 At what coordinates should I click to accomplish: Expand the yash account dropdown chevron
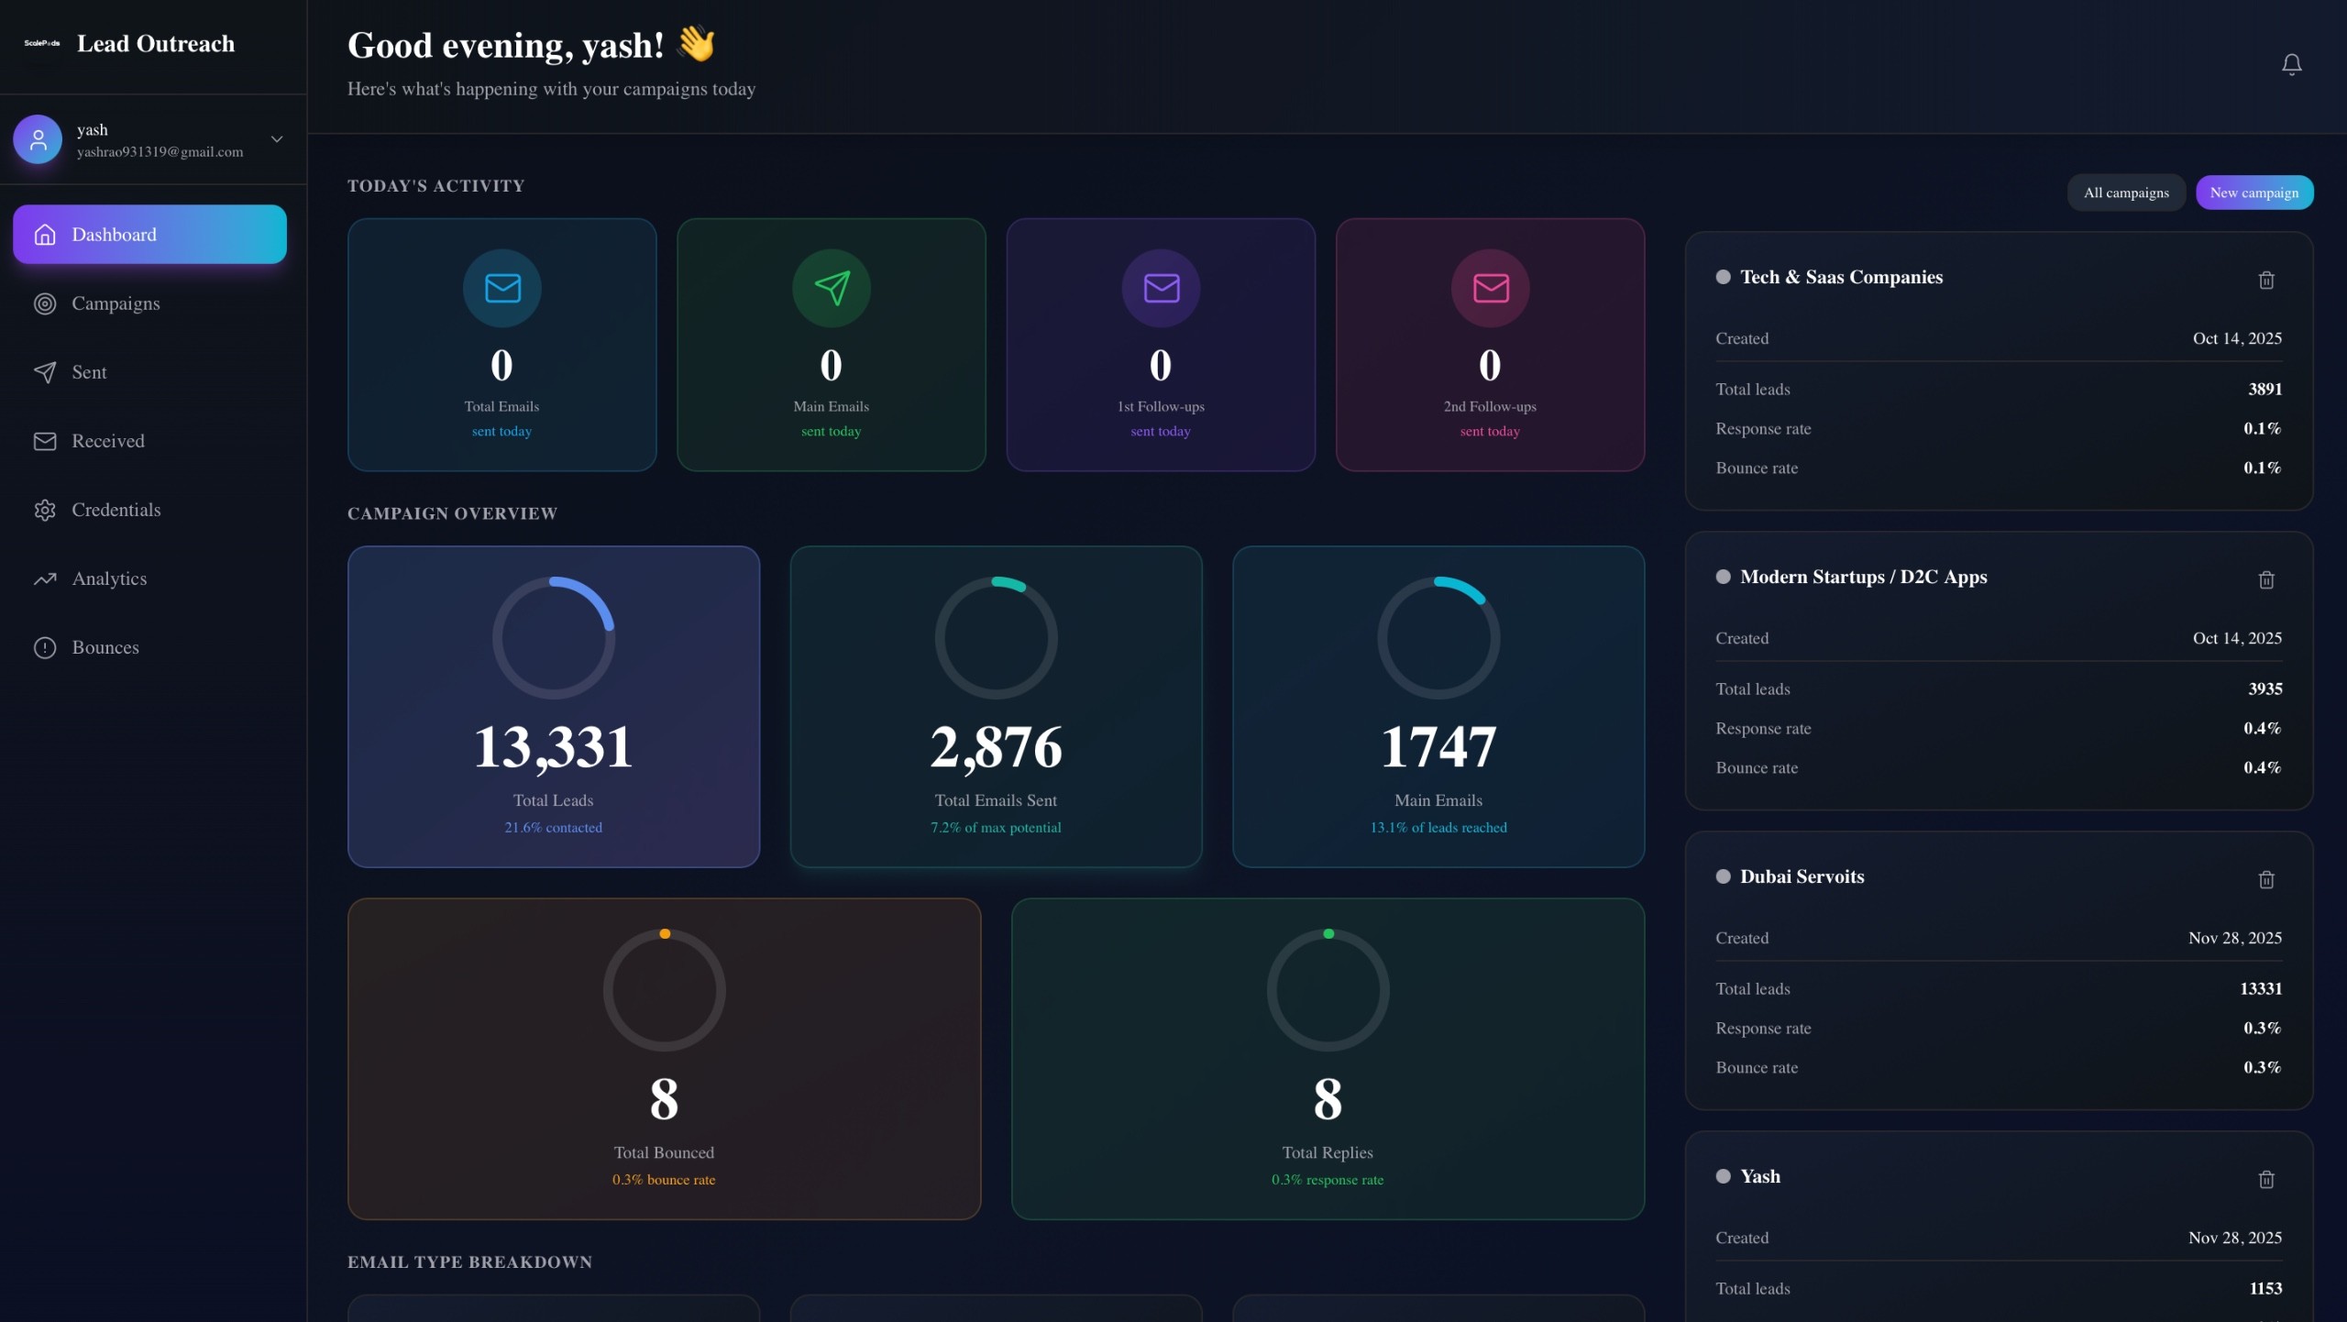point(276,139)
